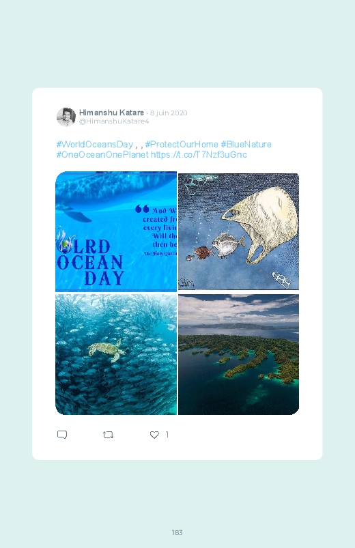The image size is (355, 548).
Task: Open the sea turtle among fish photo
Action: (116, 354)
